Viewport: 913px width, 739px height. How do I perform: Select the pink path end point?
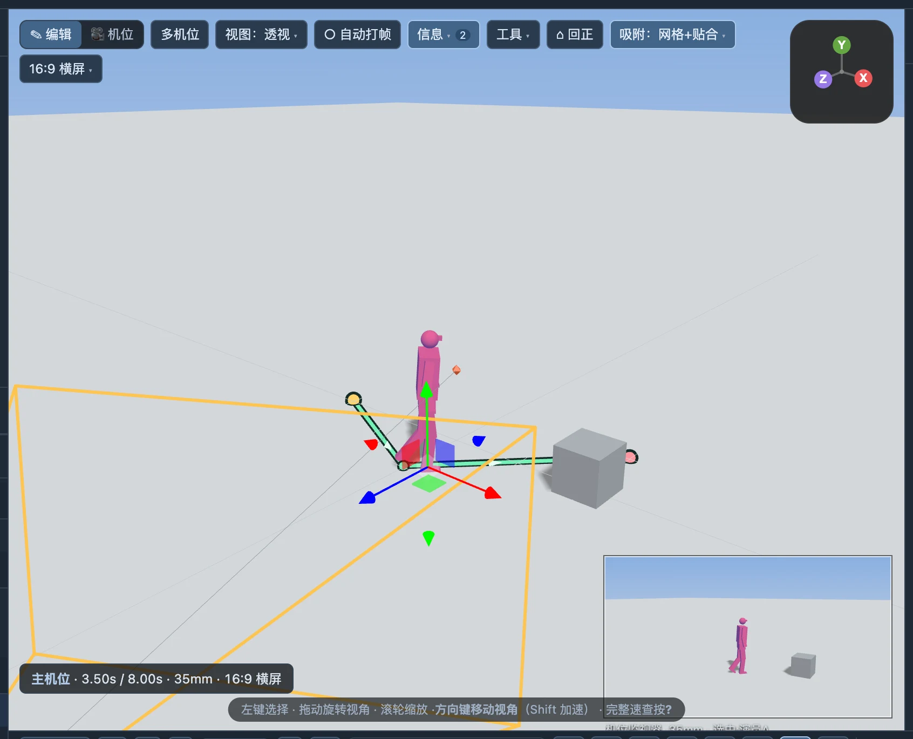pyautogui.click(x=631, y=457)
